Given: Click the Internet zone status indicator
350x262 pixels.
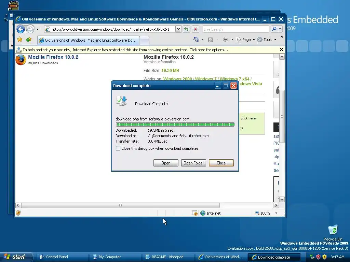Looking at the screenshot, I should point(210,213).
